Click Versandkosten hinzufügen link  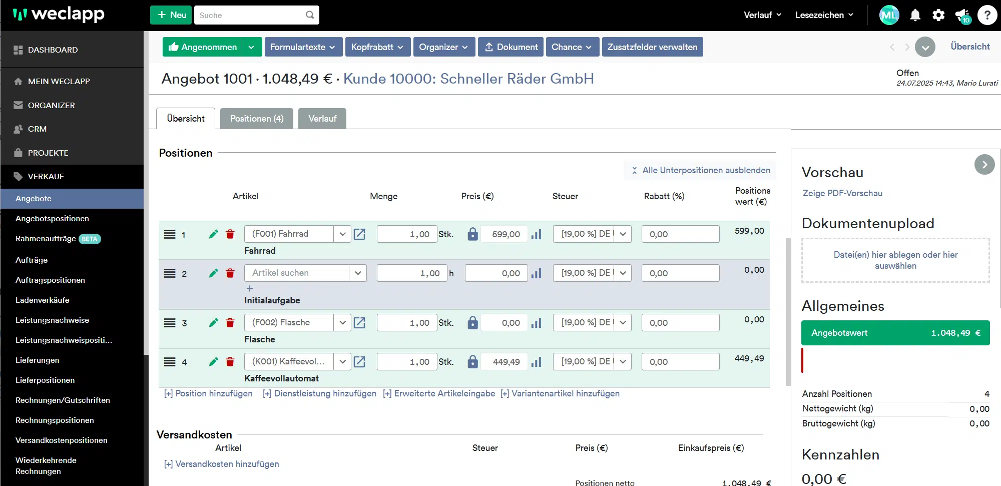(222, 464)
